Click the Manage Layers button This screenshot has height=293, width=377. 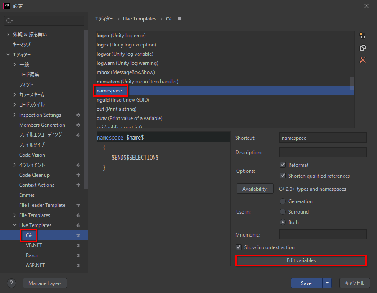pos(45,283)
